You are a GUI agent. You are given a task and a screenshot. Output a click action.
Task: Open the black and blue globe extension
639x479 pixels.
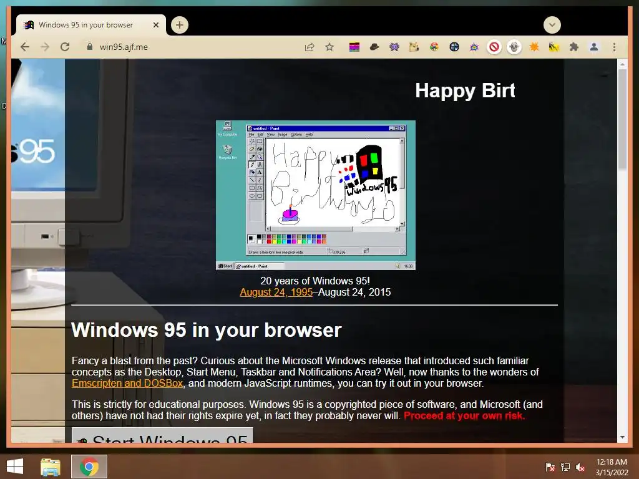point(454,47)
